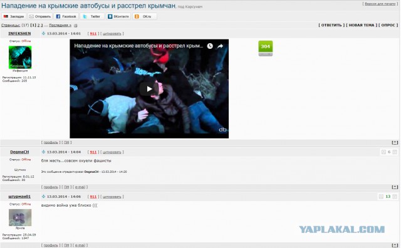Click the green 304 rating badge
This screenshot has width=401, height=248.
[266, 46]
